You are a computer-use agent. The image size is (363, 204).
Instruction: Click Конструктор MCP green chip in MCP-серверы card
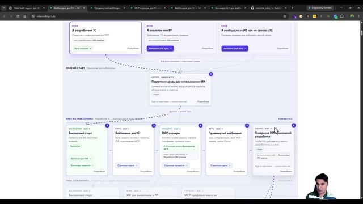(x=180, y=148)
